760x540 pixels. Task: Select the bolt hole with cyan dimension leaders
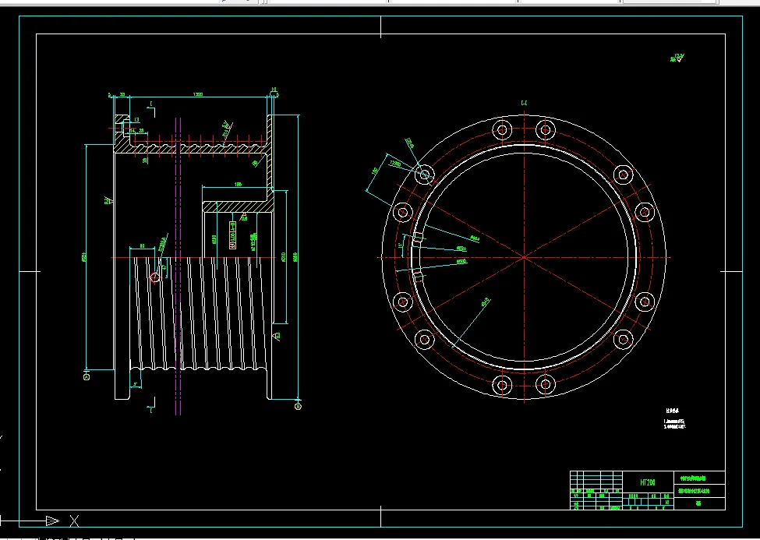click(x=425, y=175)
